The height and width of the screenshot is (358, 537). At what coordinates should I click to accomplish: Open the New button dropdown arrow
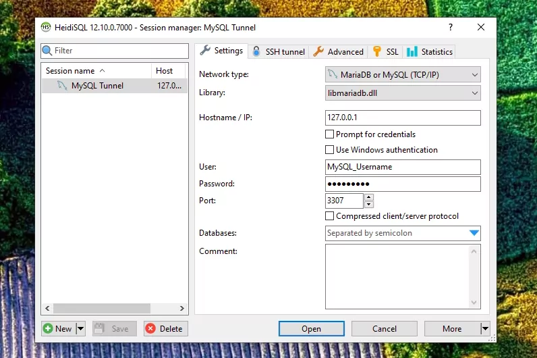point(80,328)
